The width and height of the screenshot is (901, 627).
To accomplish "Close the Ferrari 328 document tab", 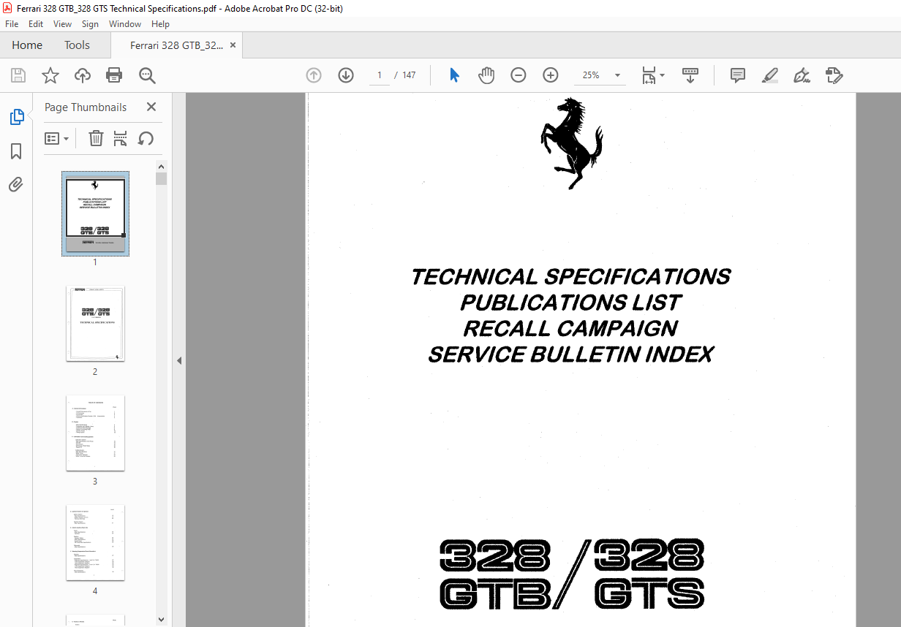I will pyautogui.click(x=233, y=45).
